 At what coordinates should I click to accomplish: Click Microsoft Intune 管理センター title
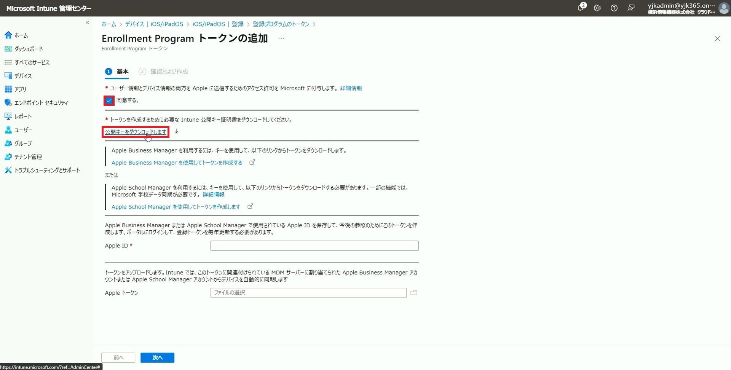coord(49,8)
